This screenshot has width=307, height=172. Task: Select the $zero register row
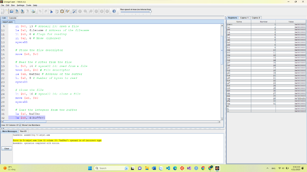point(266,24)
